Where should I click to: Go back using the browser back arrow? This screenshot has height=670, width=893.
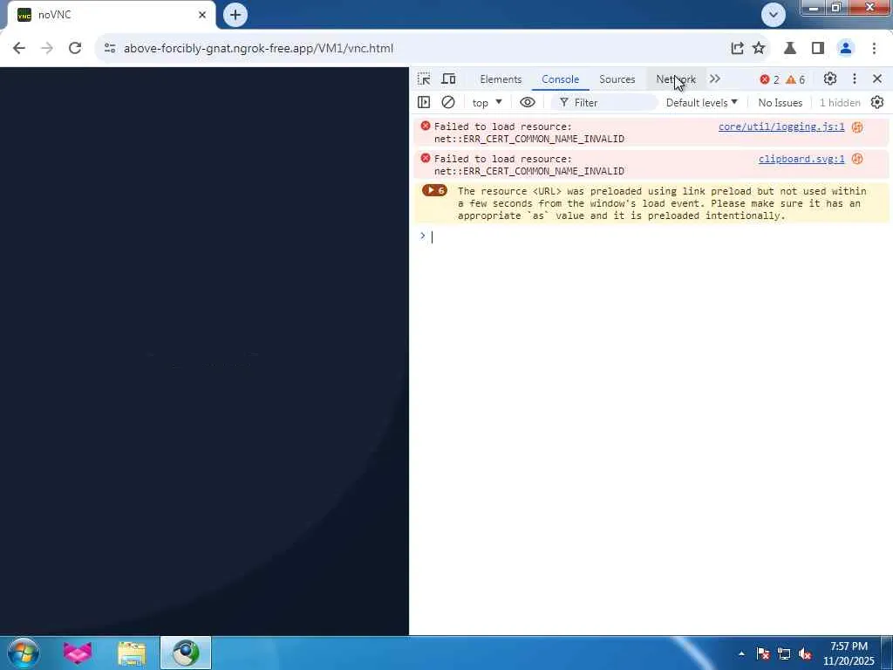tap(19, 49)
